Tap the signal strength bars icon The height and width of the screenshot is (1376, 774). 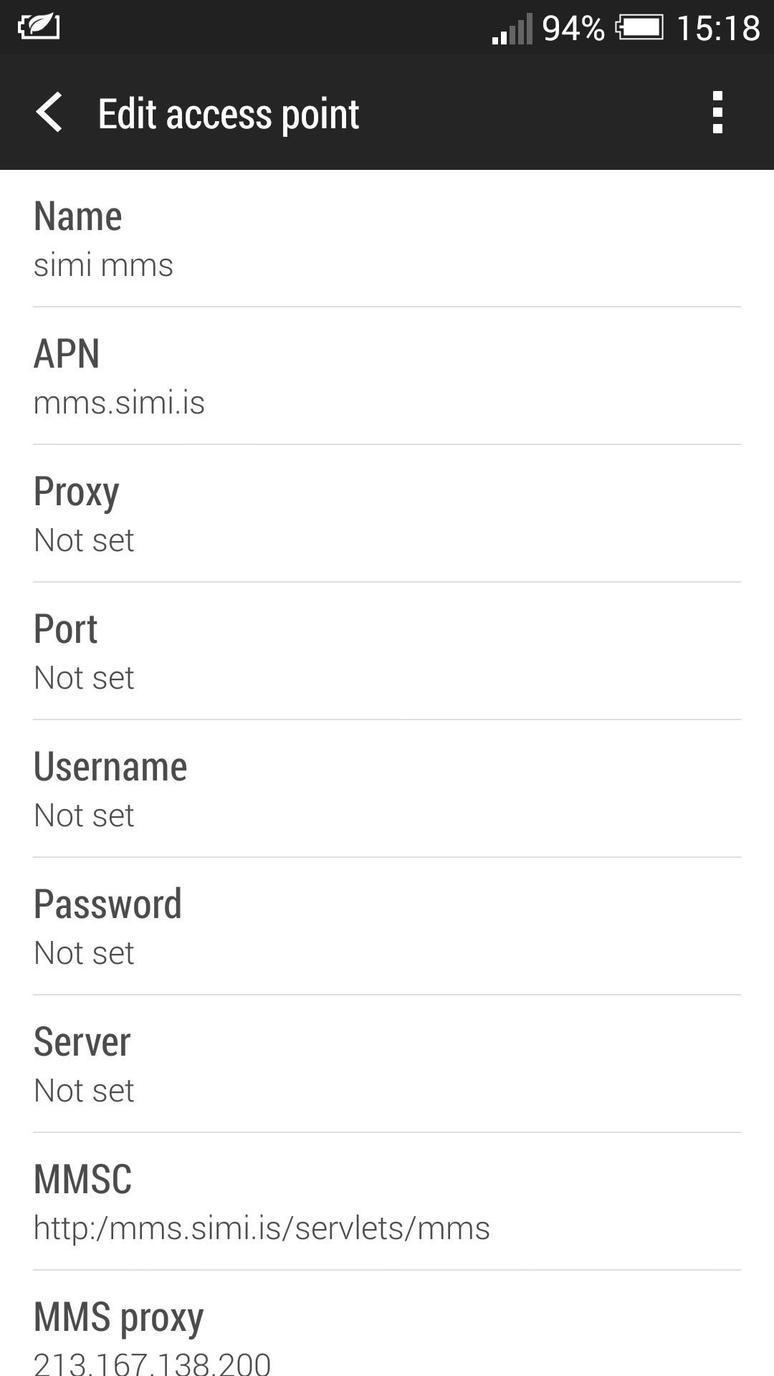(512, 29)
